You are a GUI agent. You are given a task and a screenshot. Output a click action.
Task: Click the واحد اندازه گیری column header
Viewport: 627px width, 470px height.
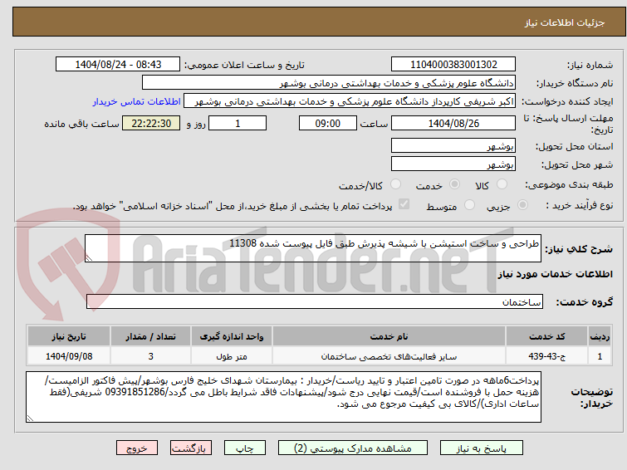pyautogui.click(x=232, y=336)
